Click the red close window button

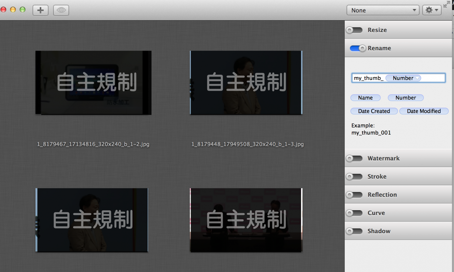pos(3,10)
